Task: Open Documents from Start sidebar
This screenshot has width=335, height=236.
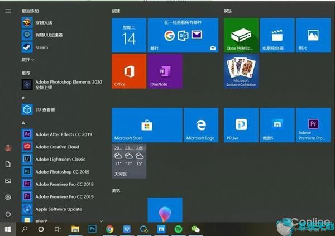Action: [8, 164]
